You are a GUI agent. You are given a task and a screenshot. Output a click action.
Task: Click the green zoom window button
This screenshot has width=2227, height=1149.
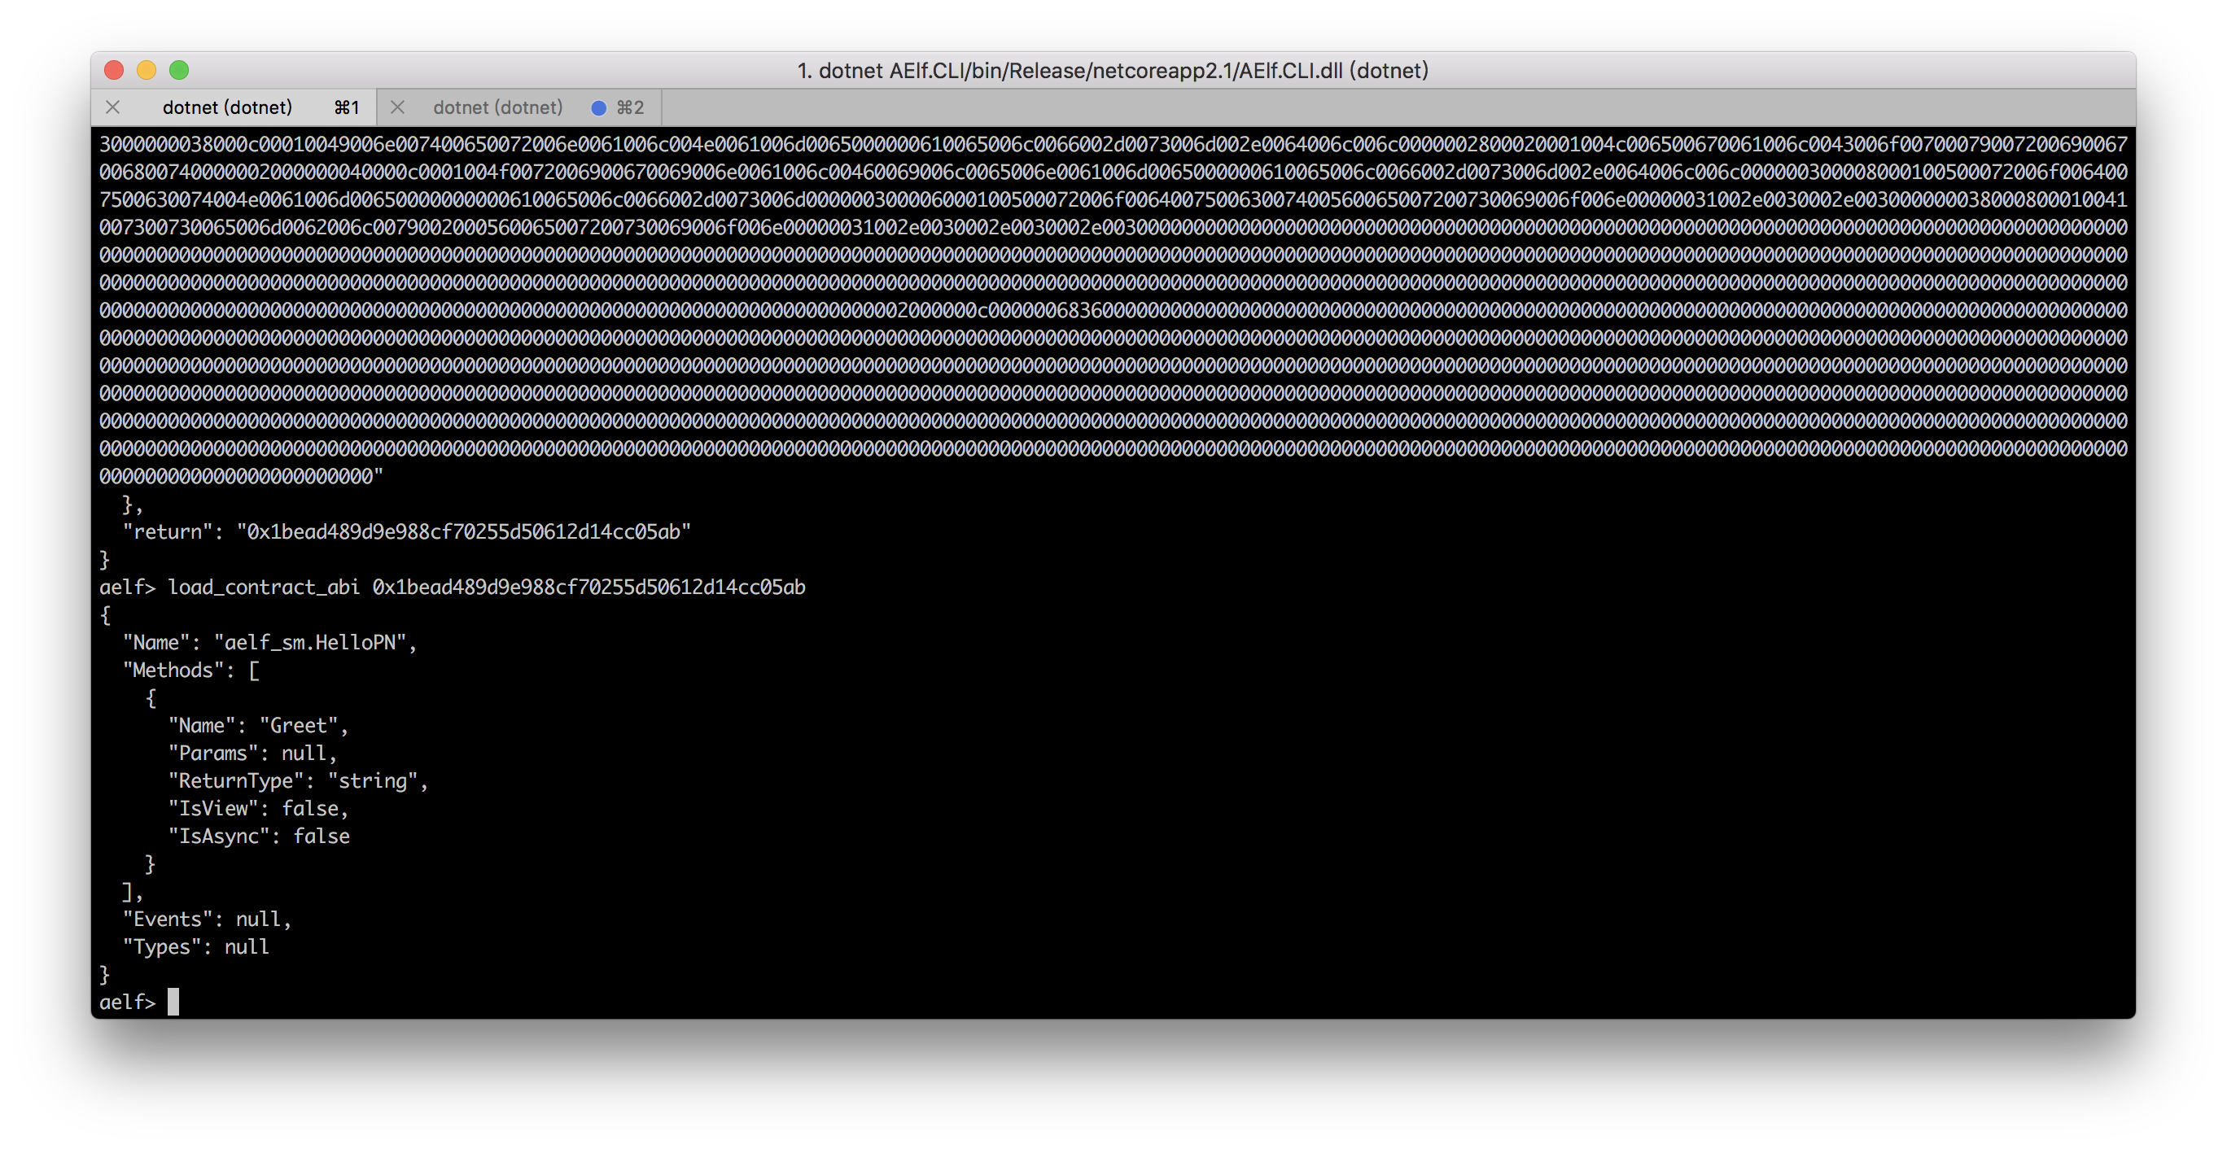click(x=179, y=70)
